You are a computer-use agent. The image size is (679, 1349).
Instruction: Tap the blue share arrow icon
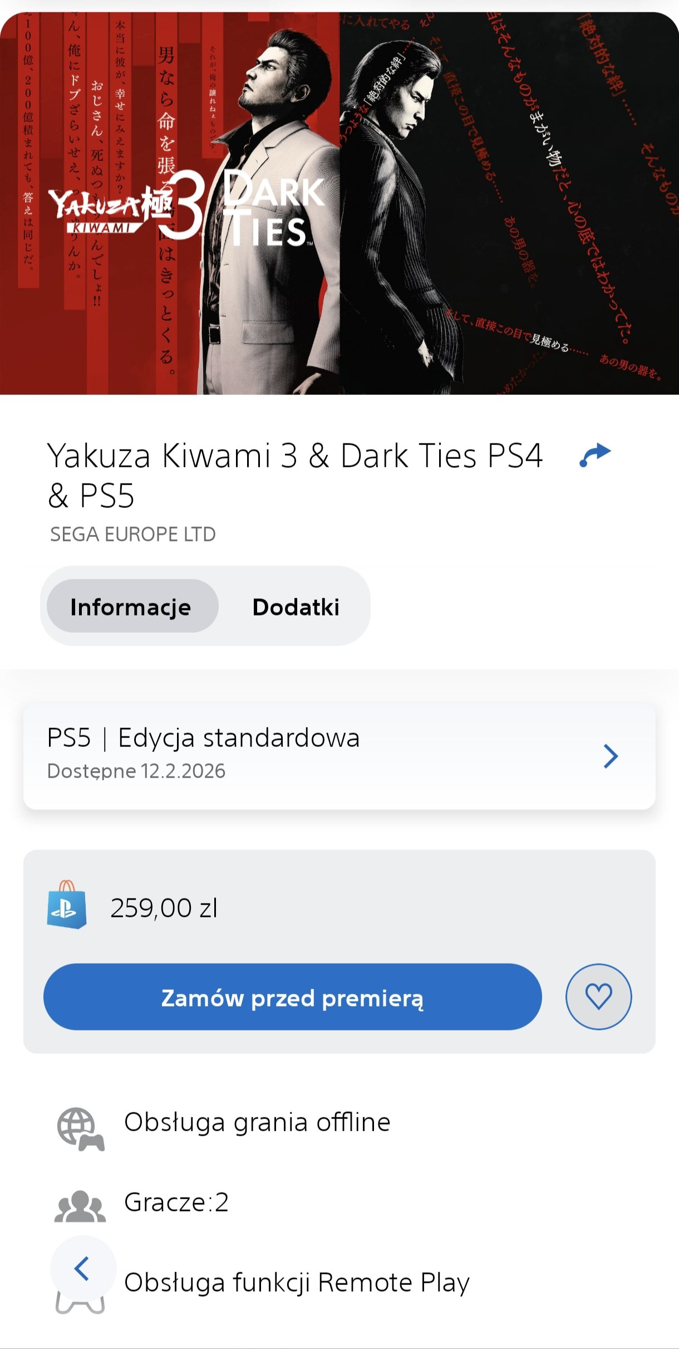[x=595, y=455]
